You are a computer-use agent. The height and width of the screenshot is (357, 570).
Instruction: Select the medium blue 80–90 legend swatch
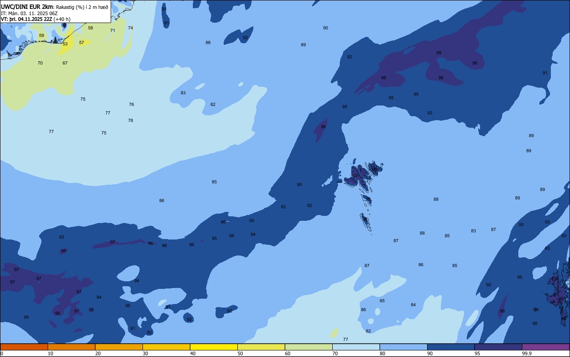click(x=403, y=347)
